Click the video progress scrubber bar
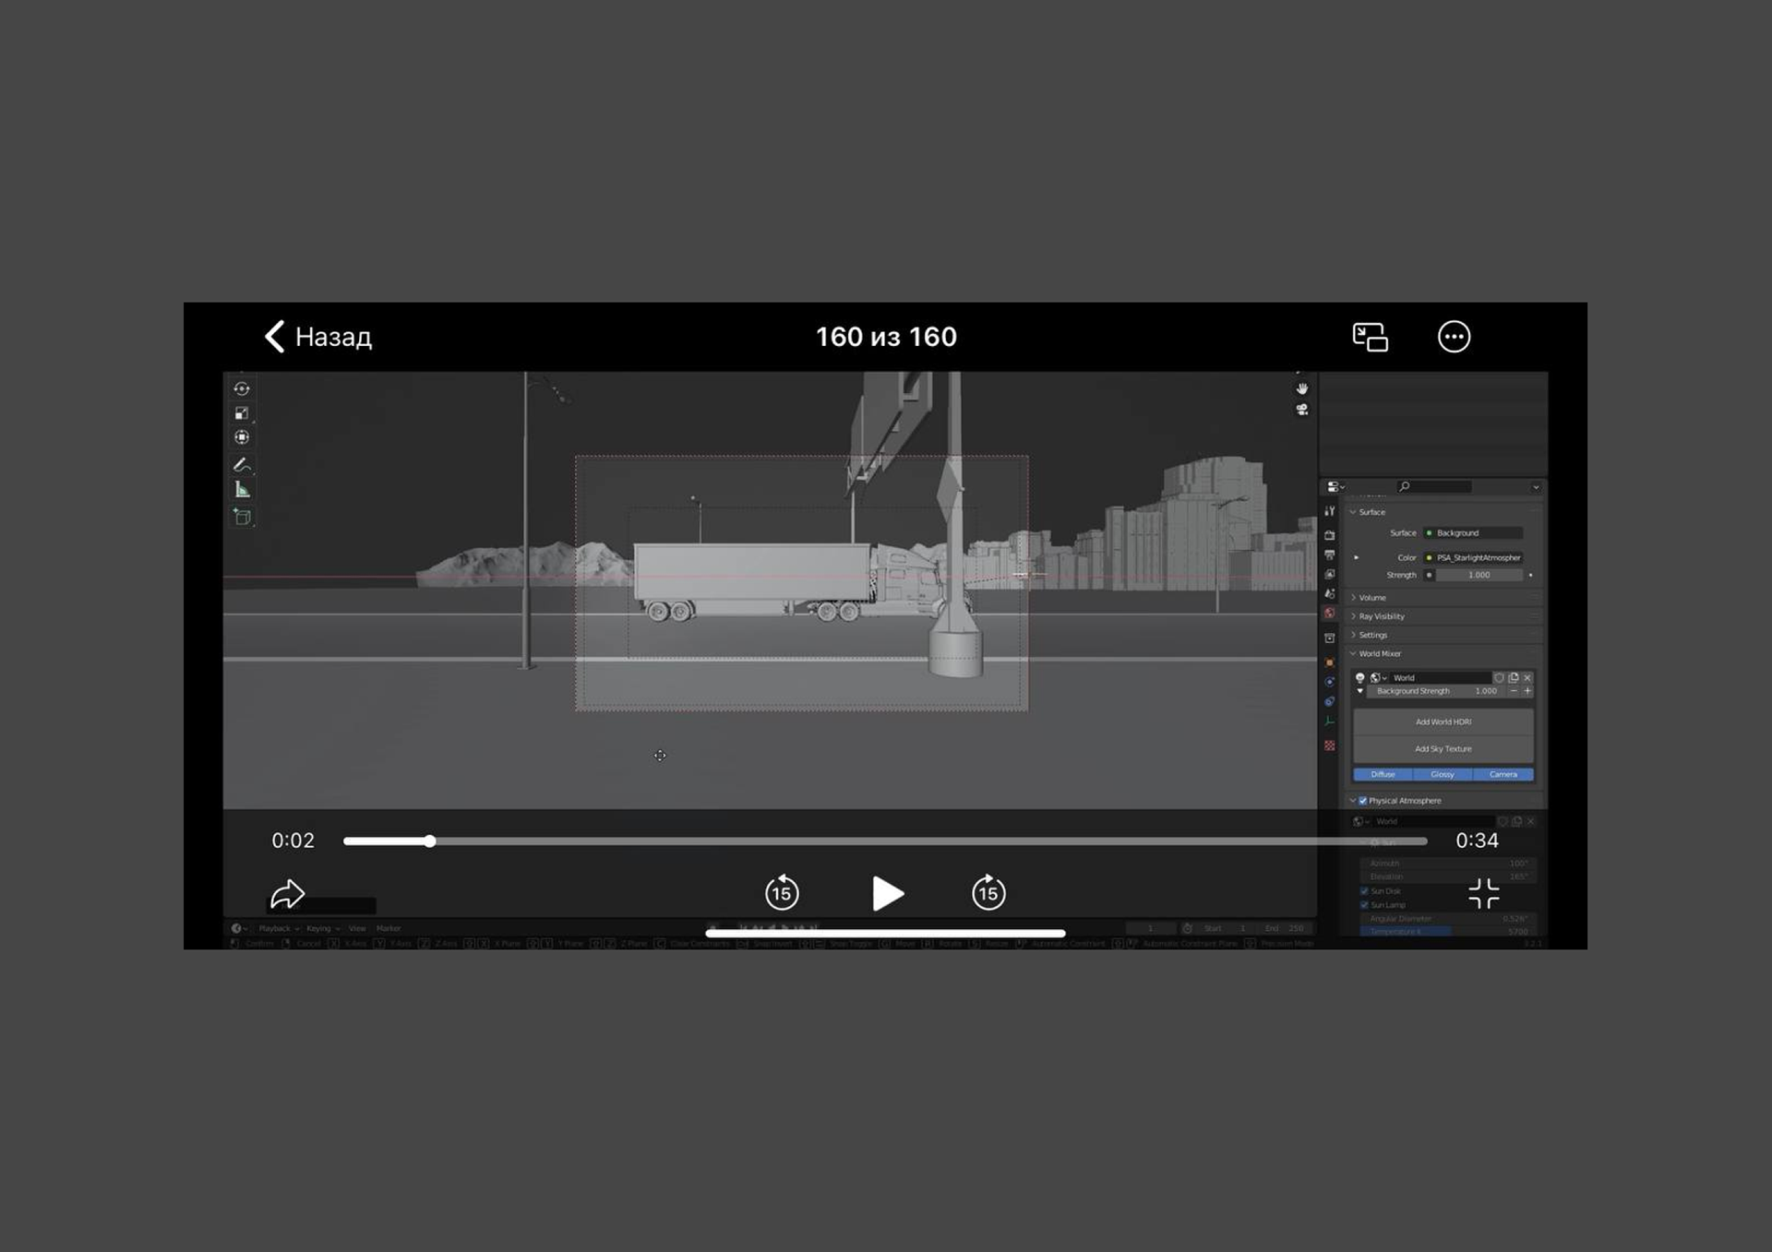 point(884,841)
